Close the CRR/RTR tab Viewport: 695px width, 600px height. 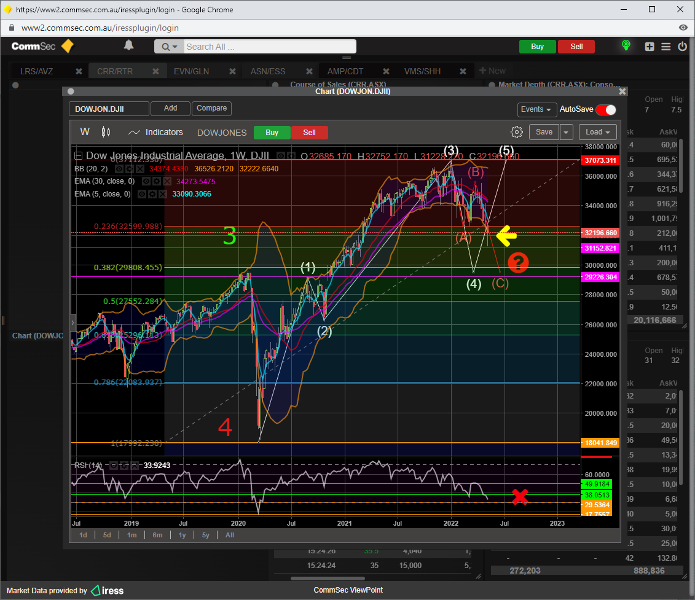click(155, 71)
